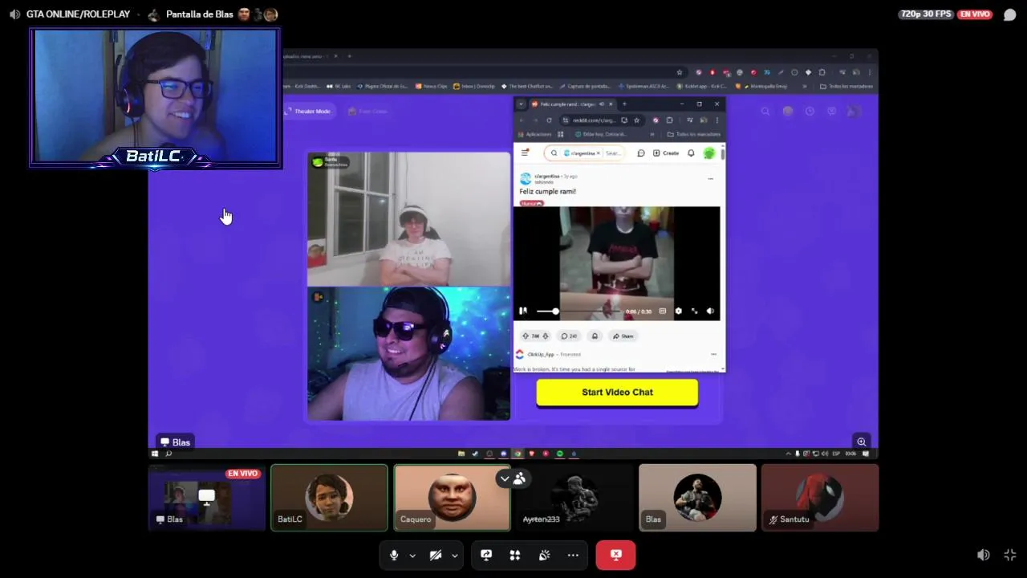The width and height of the screenshot is (1027, 578).
Task: Open the Reddit post three-dot overflow menu
Action: coord(710,178)
